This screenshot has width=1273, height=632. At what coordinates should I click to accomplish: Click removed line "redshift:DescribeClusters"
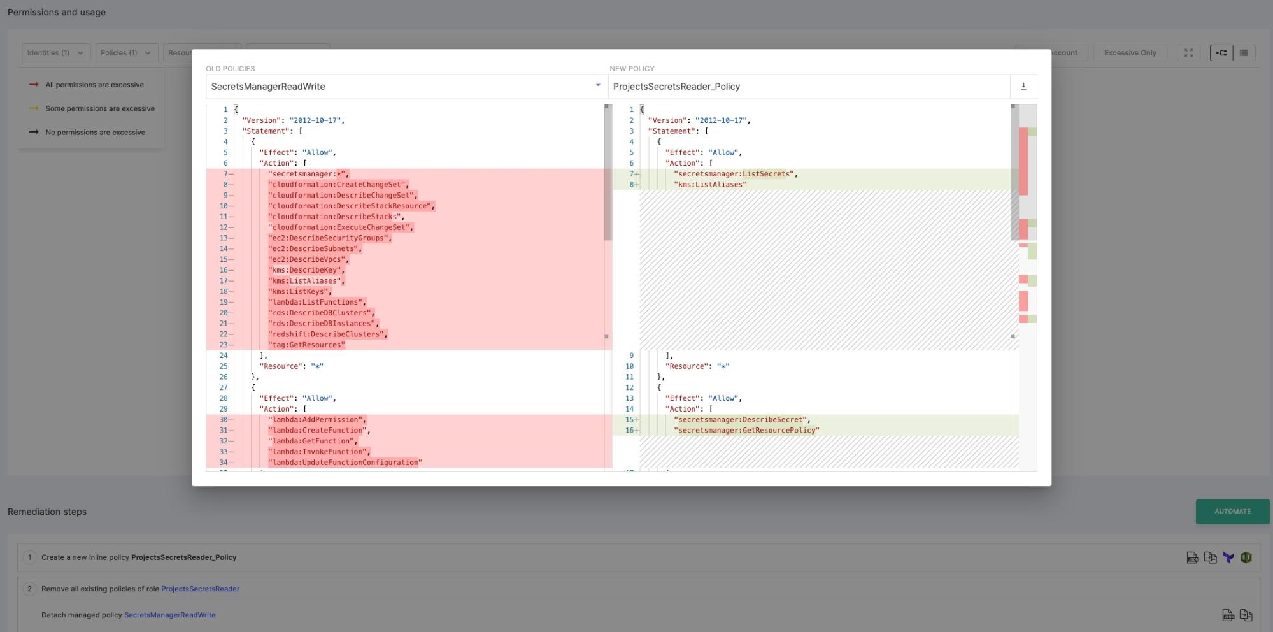[x=328, y=334]
